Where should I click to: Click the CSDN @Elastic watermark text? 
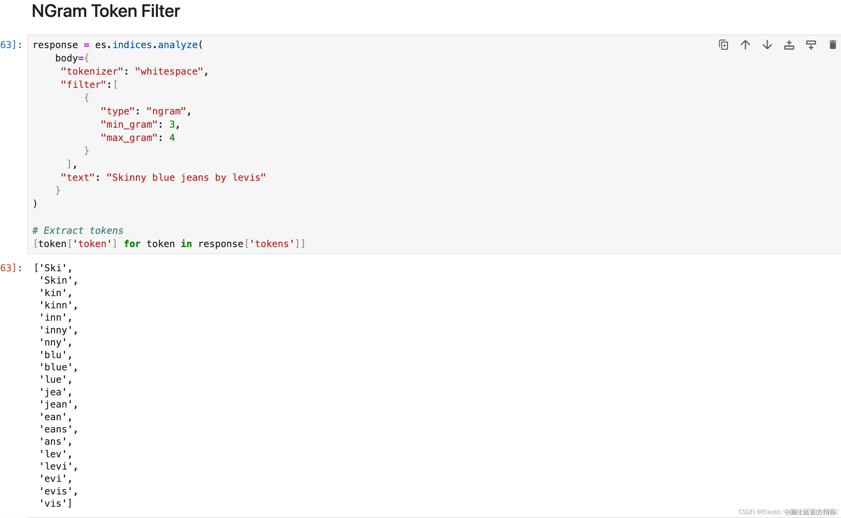tap(759, 511)
